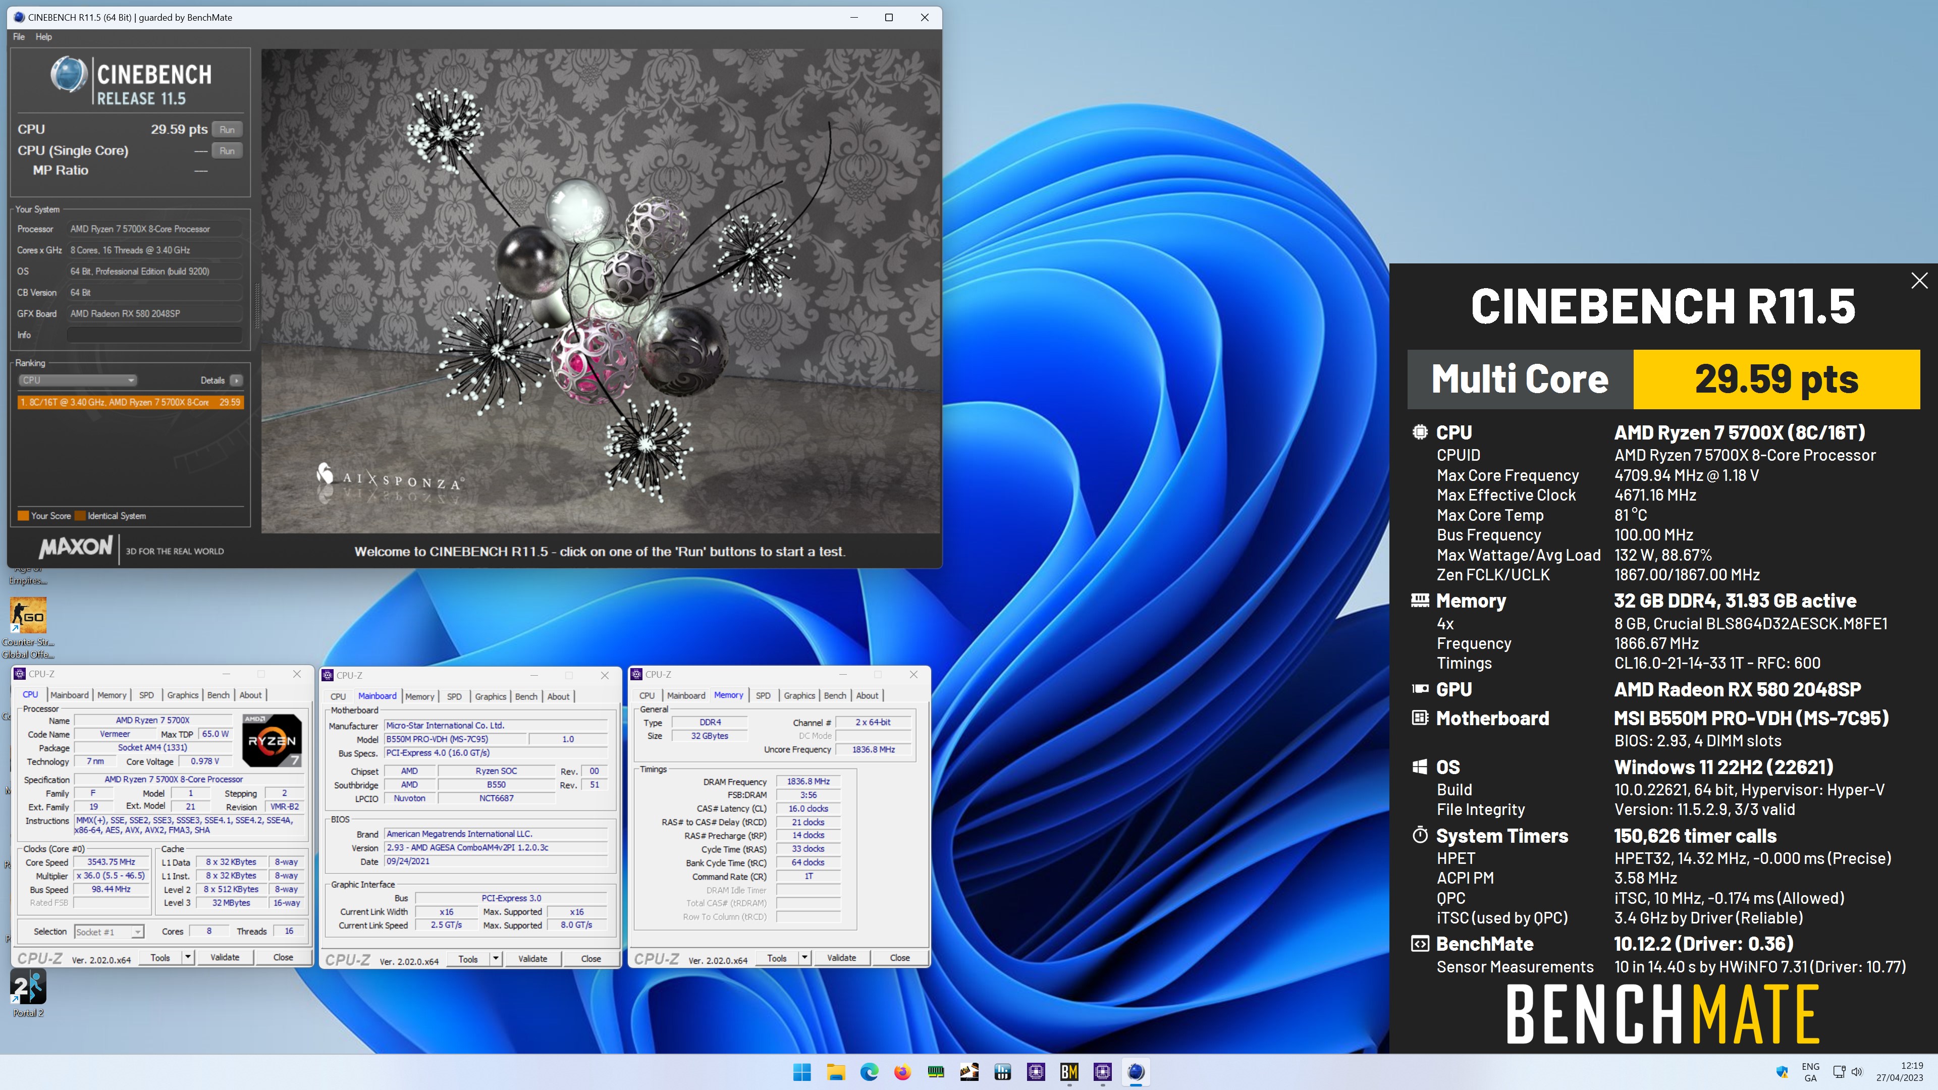Open network status tray icon

(x=1839, y=1072)
